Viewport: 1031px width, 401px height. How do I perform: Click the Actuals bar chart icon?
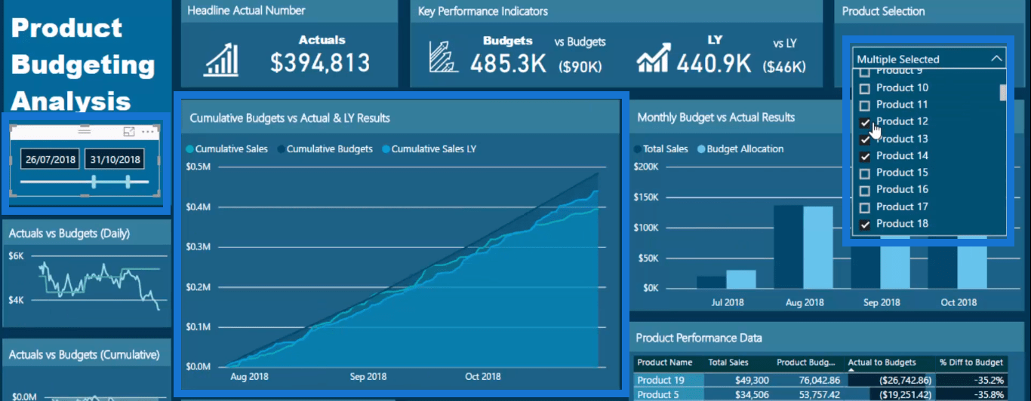coord(221,61)
